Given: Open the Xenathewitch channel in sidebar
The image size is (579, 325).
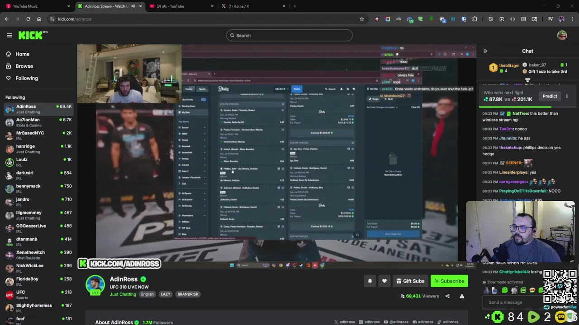Looking at the screenshot, I should [38, 255].
